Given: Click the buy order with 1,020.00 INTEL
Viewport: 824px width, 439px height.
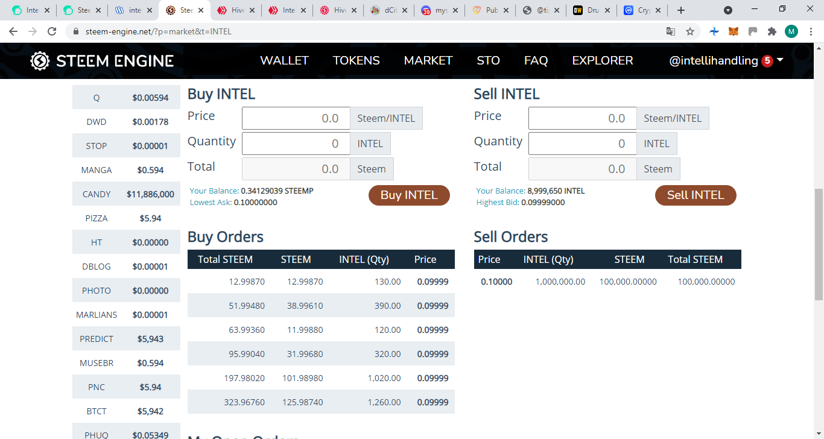Looking at the screenshot, I should [x=321, y=378].
